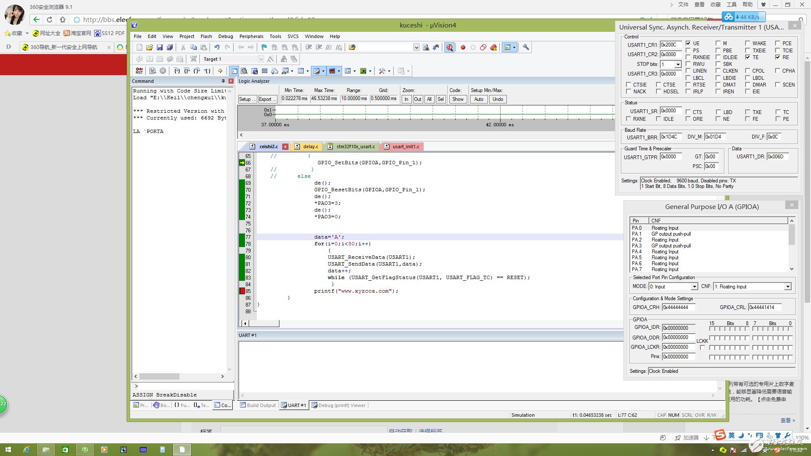Click the Start/Stop Debug Session icon
Image resolution: width=811 pixels, height=456 pixels.
click(449, 47)
